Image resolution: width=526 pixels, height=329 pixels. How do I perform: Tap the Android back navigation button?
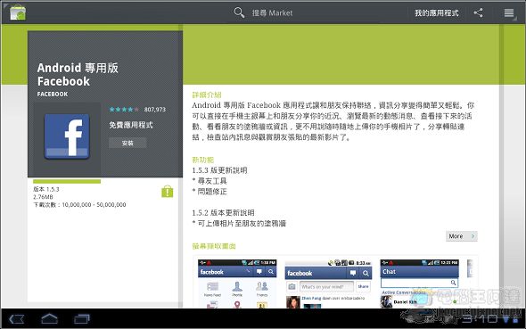click(x=17, y=319)
